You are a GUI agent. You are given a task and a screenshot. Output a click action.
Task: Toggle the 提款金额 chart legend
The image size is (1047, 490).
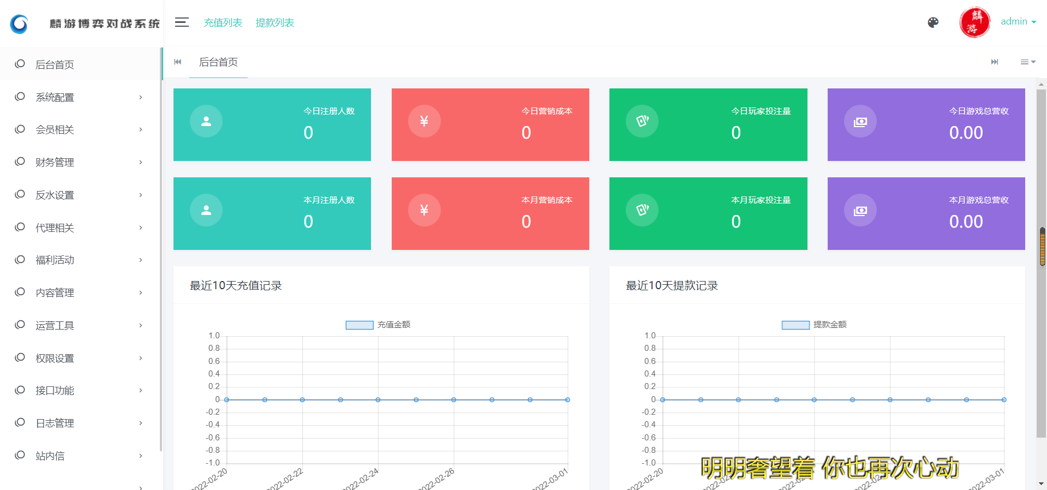click(x=814, y=325)
